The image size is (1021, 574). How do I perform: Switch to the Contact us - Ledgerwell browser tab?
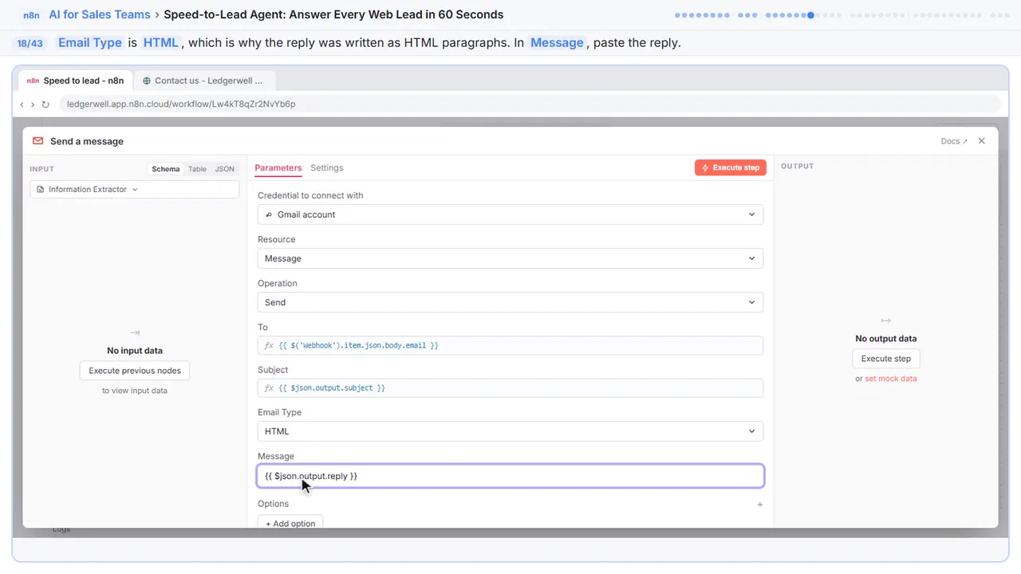(x=204, y=81)
